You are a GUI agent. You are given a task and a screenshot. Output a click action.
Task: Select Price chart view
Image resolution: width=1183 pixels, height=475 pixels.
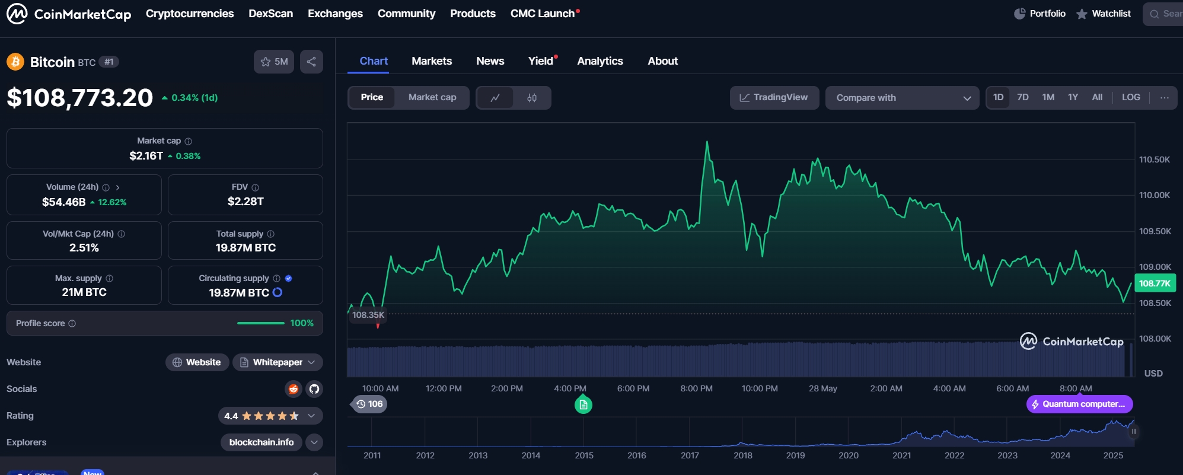click(x=372, y=98)
